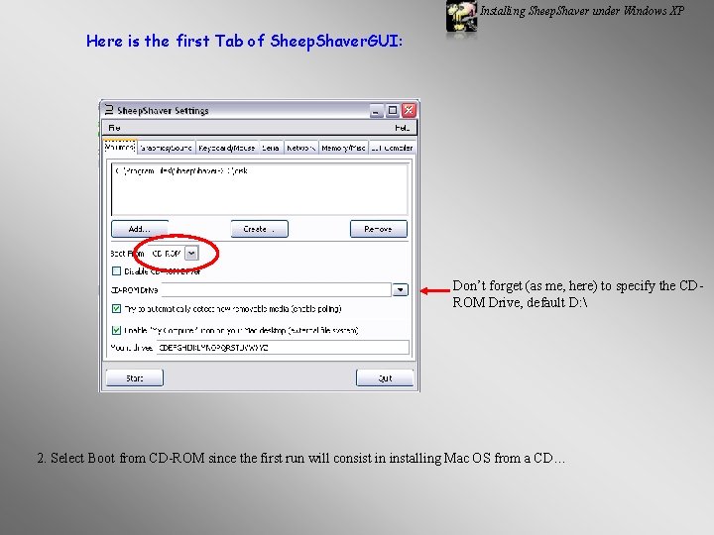Viewport: 714px width, 535px height.
Task: Close the SheepShaver Settings window
Action: 409,111
